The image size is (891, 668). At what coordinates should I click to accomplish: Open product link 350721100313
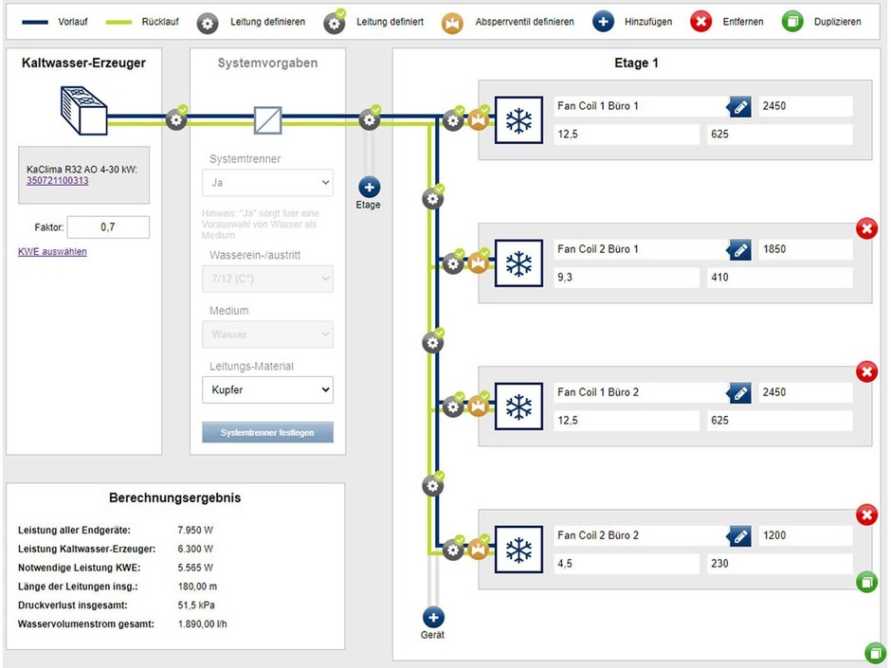click(x=57, y=181)
